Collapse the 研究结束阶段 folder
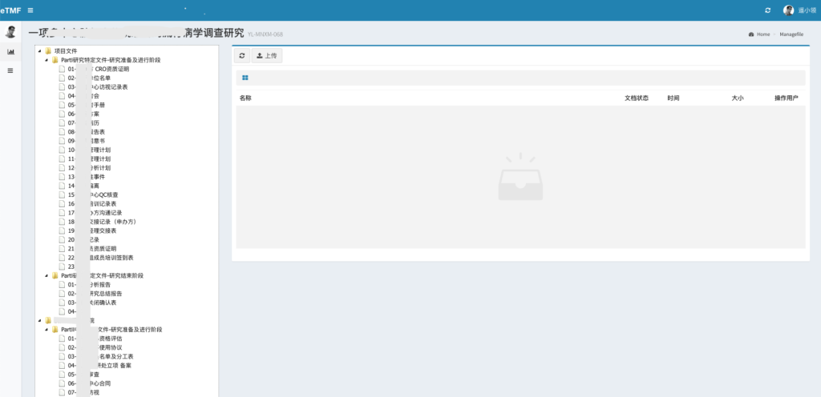 pos(47,275)
